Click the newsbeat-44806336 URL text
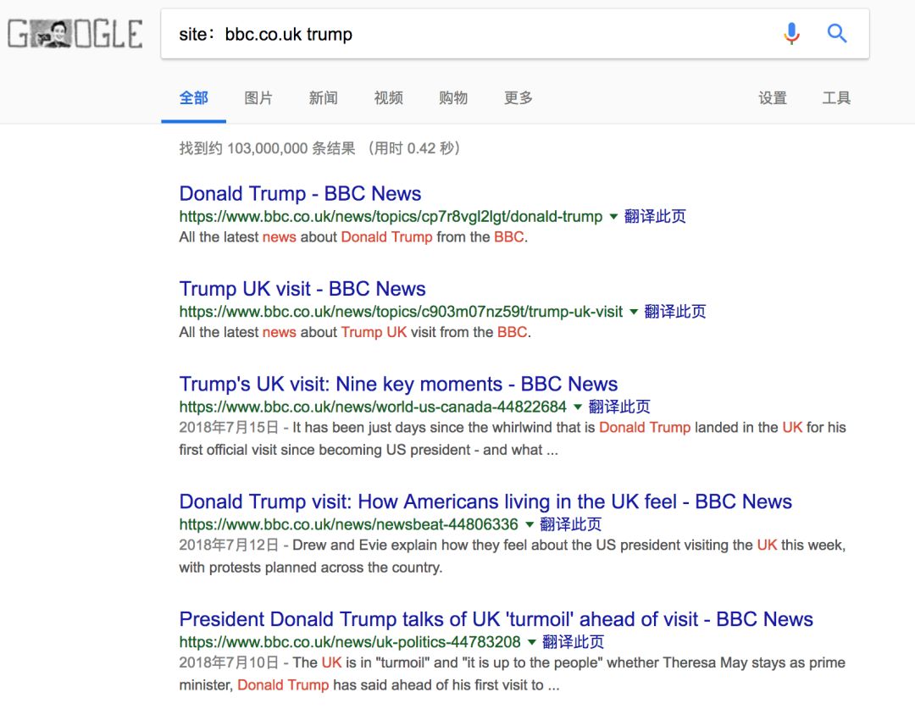Image resolution: width=915 pixels, height=709 pixels. (348, 524)
